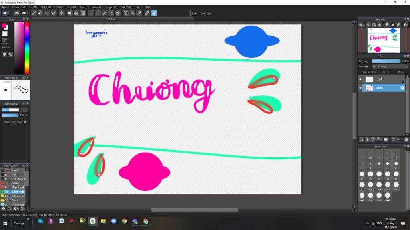Choose the Gradient tool

[83, 13]
